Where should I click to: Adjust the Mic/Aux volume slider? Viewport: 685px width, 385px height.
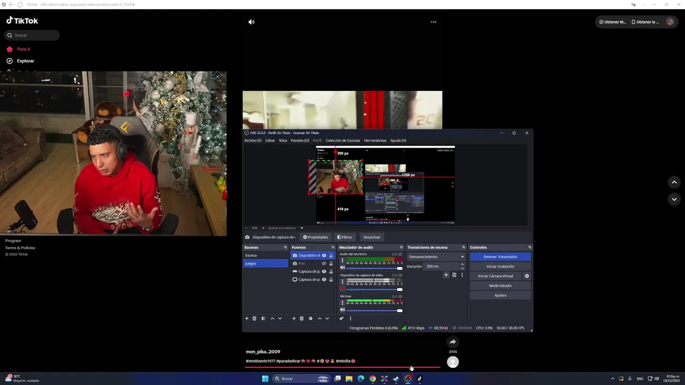(x=375, y=310)
